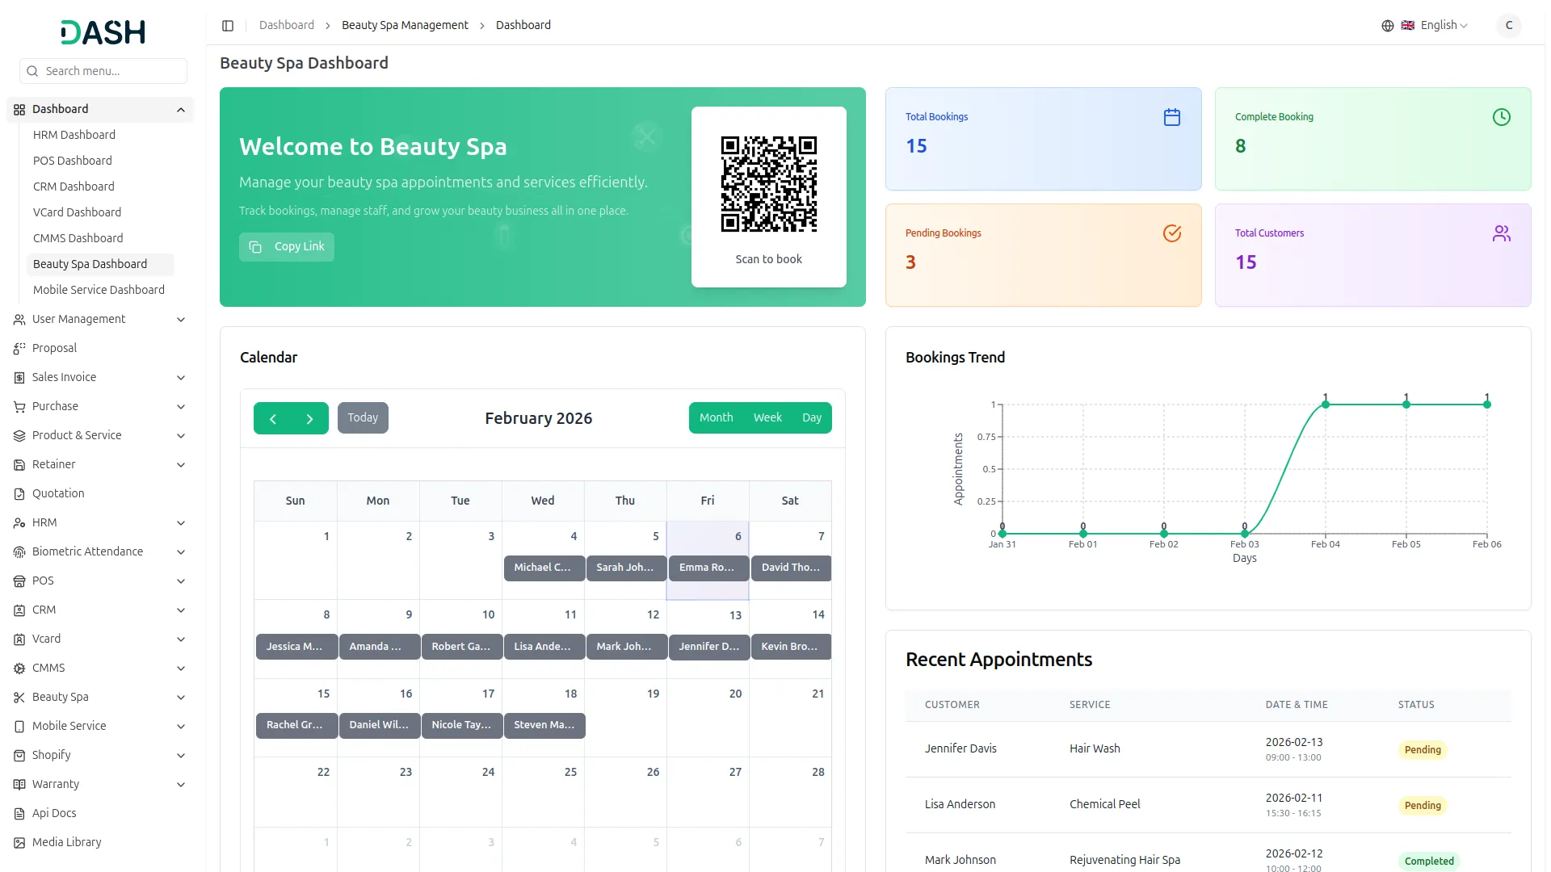This screenshot has width=1551, height=872.
Task: Click the user avatar icon C
Action: click(1508, 26)
